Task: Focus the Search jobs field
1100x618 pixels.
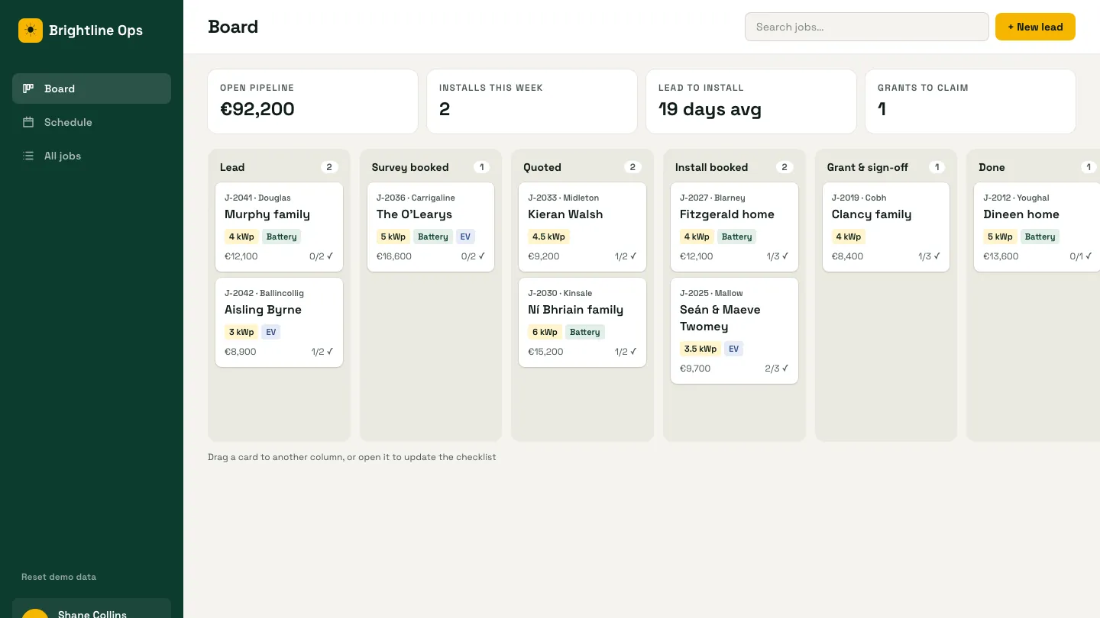Action: click(x=867, y=27)
